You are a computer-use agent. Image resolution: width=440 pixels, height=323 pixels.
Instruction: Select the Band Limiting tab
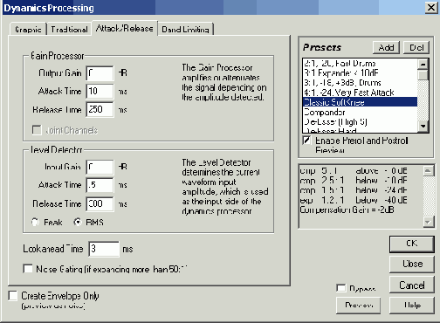click(x=185, y=30)
